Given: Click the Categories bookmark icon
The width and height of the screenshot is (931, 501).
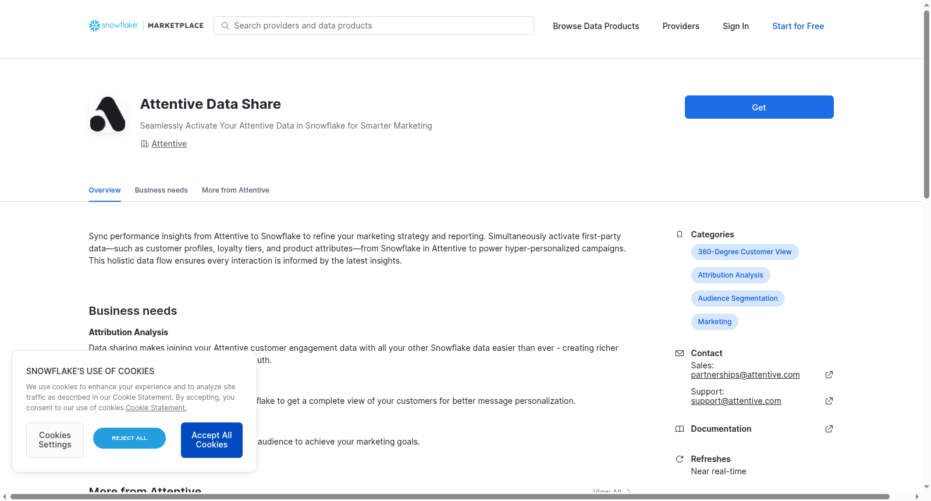Looking at the screenshot, I should pos(680,234).
